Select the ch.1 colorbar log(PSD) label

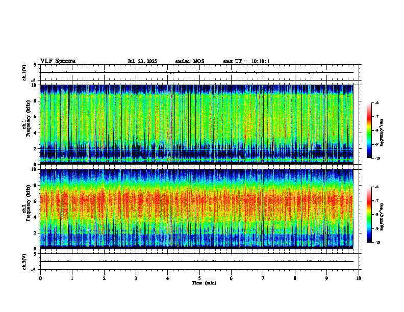pos(382,133)
